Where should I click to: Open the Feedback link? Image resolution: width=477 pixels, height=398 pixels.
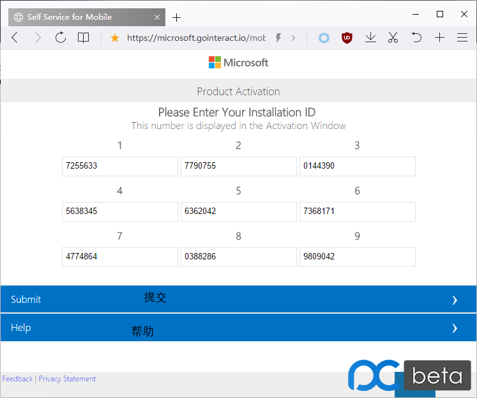tap(17, 379)
